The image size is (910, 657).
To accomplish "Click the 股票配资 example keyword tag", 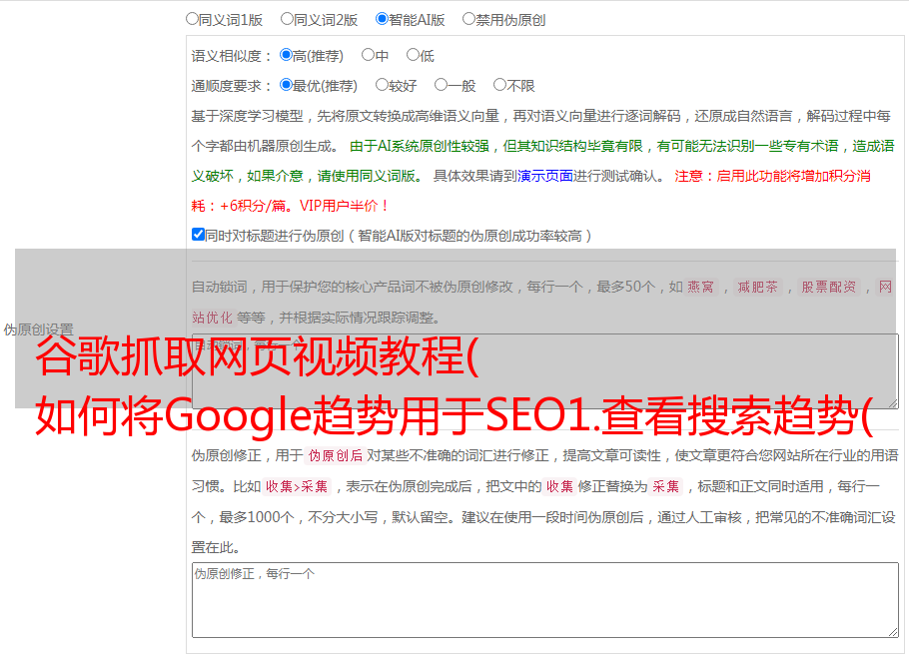I will pyautogui.click(x=828, y=288).
